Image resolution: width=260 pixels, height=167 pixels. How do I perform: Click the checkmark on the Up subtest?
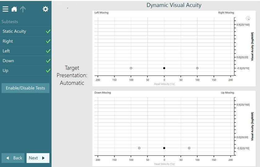point(48,71)
